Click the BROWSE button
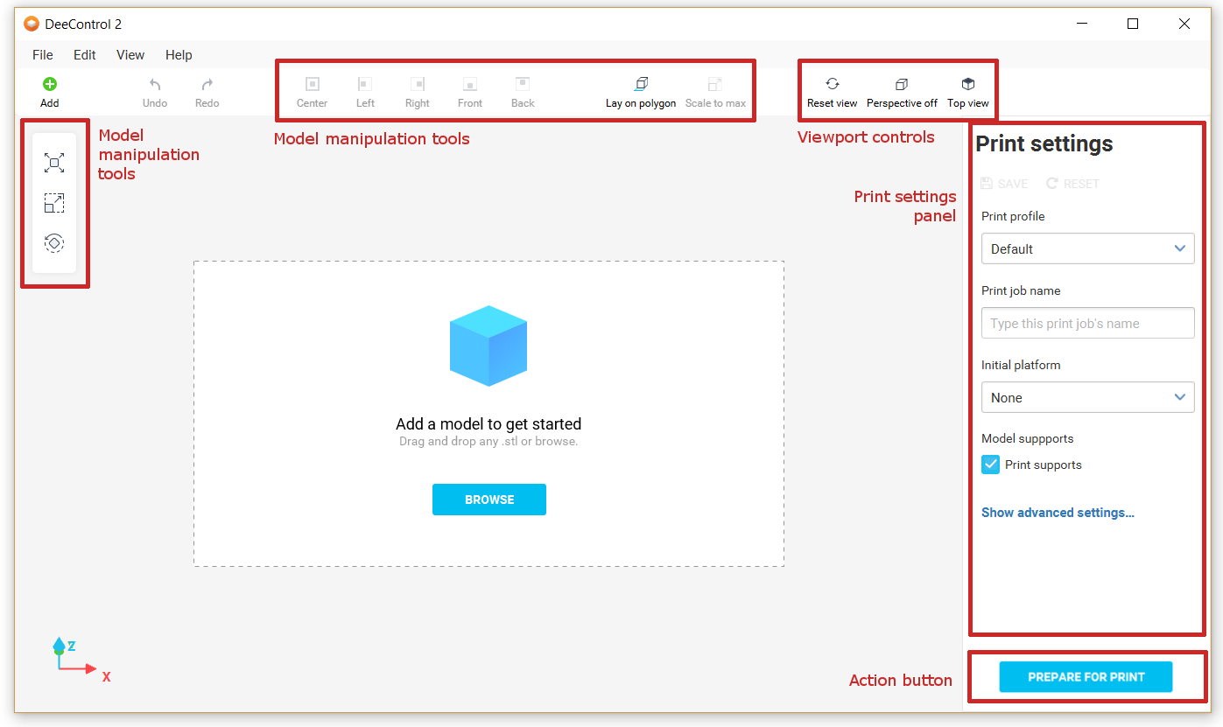This screenshot has height=727, width=1223. click(x=488, y=500)
